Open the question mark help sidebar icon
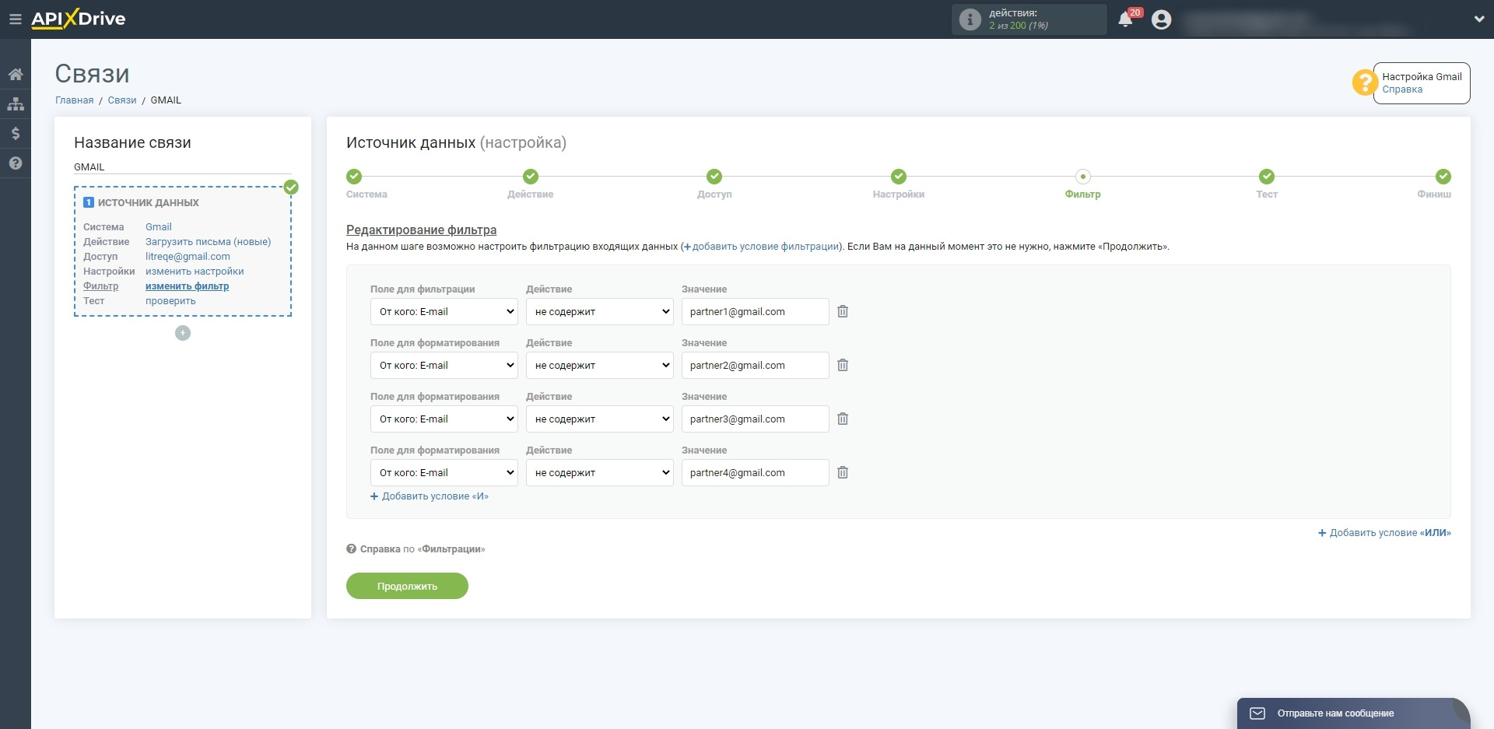Viewport: 1494px width, 729px height. tap(16, 163)
